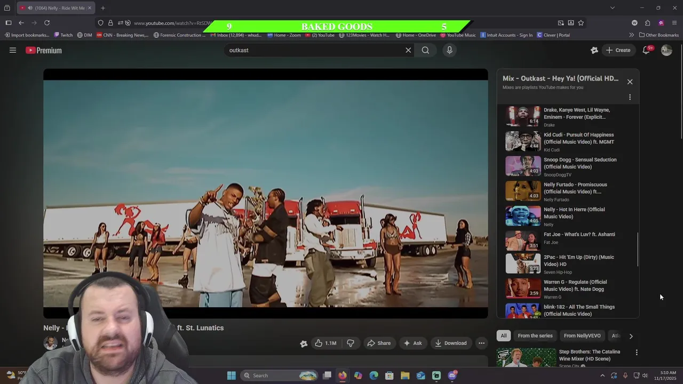The width and height of the screenshot is (683, 384).
Task: Open a new browser tab
Action: [102, 8]
